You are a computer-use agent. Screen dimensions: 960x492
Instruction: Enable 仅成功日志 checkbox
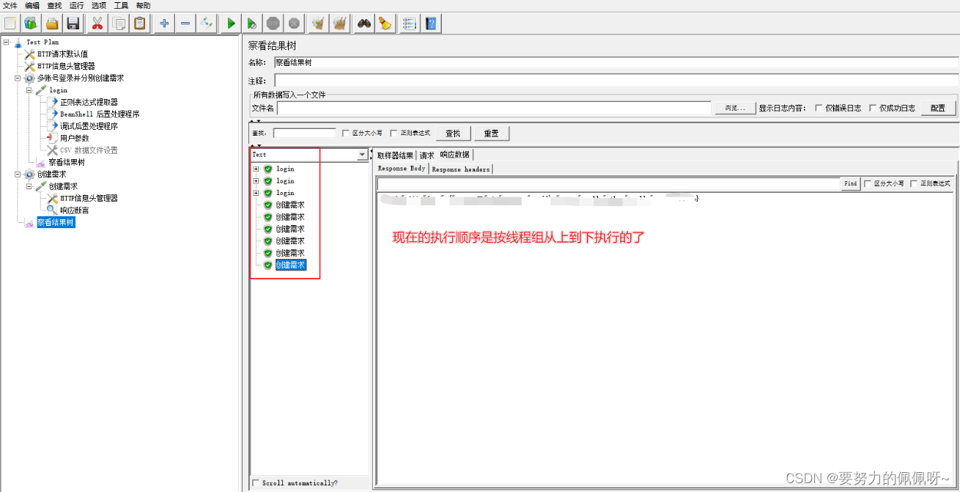point(873,108)
